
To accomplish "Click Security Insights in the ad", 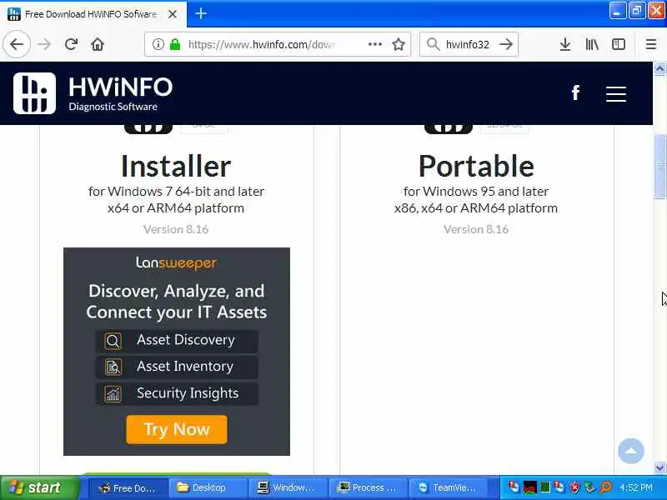I will (177, 393).
